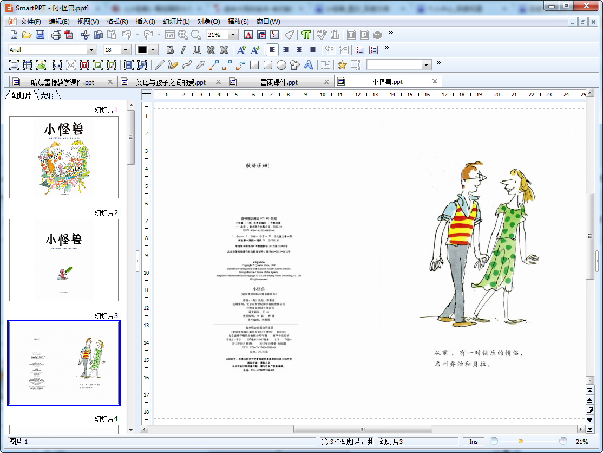Toggle left text alignment
The image size is (603, 453).
pyautogui.click(x=272, y=50)
